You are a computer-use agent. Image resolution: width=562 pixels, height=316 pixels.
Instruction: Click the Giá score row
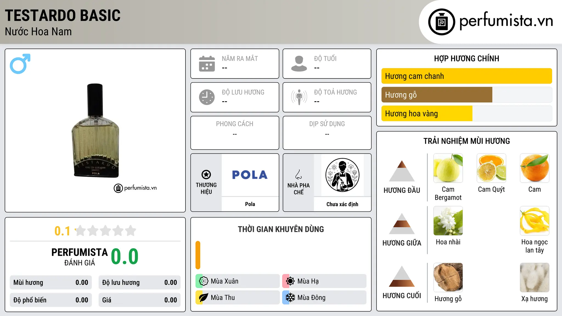click(139, 300)
